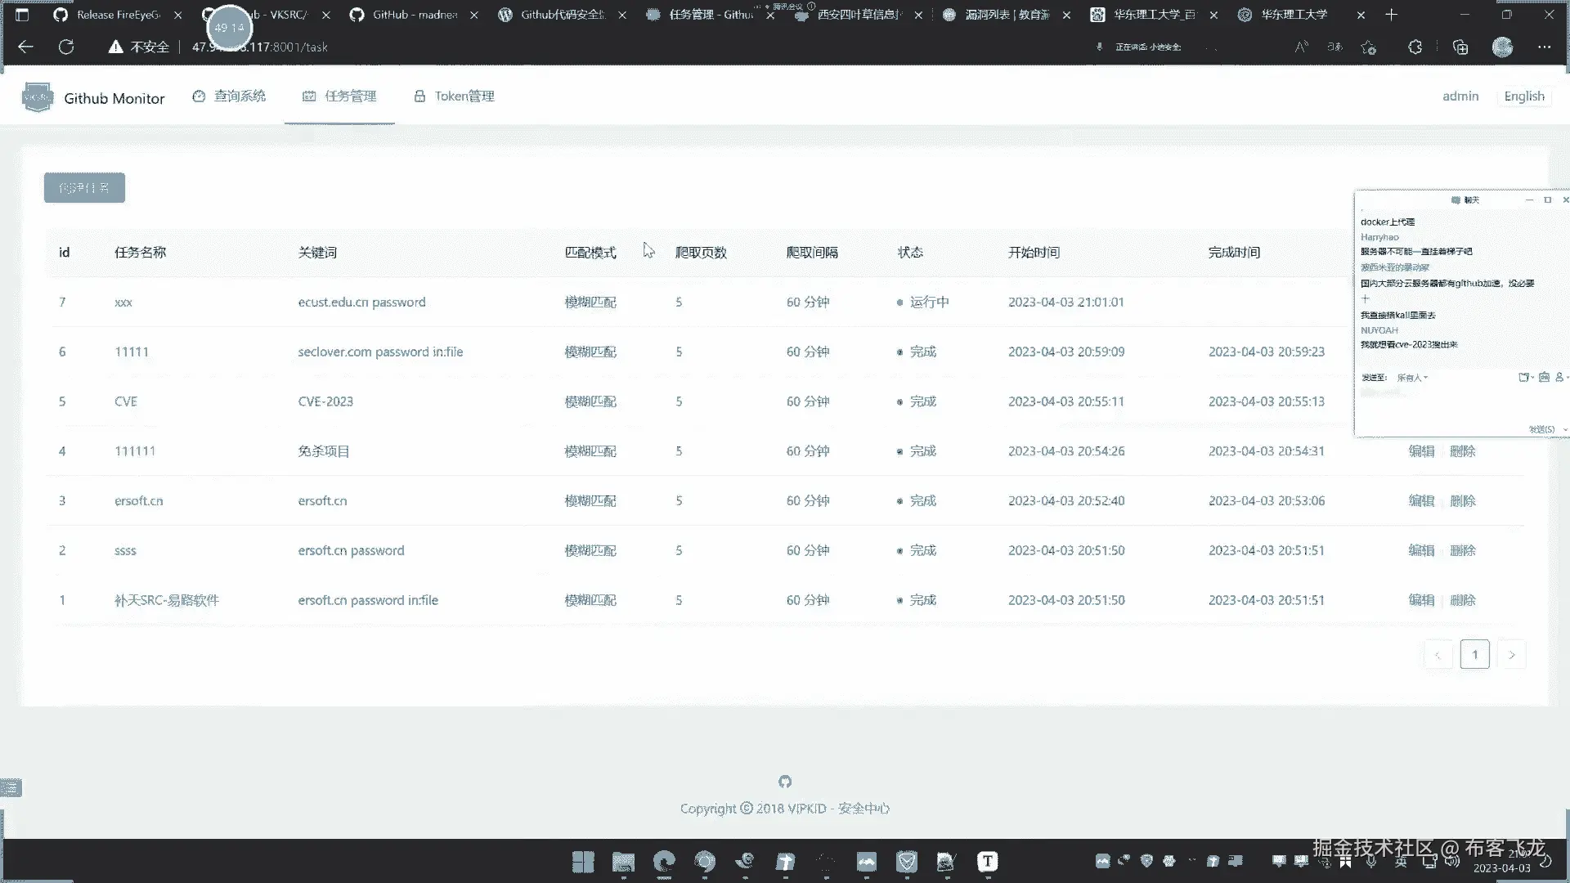Open browser settings three-dot menu
This screenshot has height=883, width=1570.
coord(1544,47)
